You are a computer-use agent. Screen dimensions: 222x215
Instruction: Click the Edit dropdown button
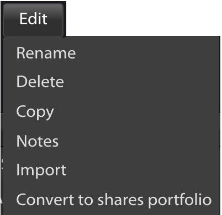tap(33, 19)
